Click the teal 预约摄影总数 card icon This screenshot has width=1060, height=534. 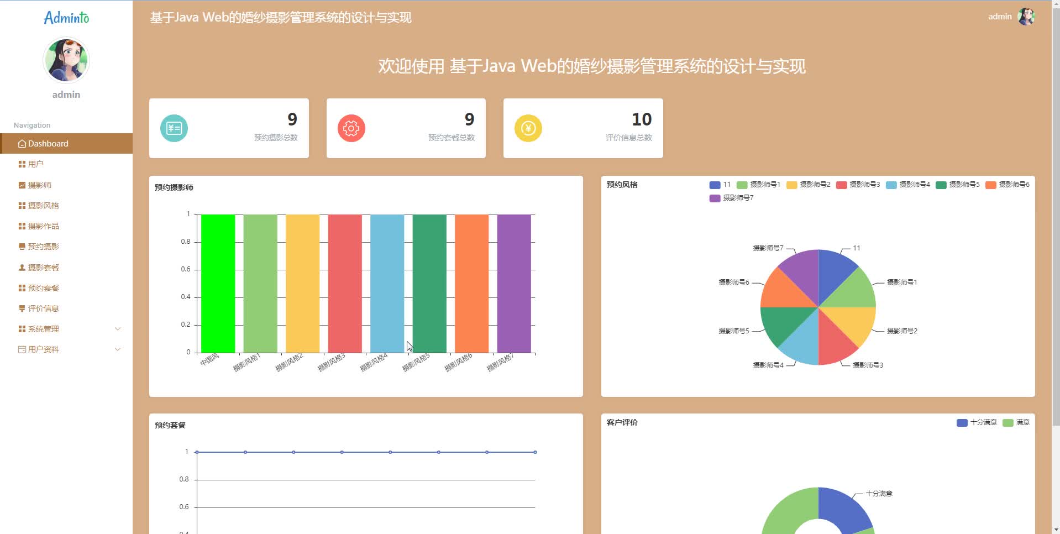coord(174,128)
